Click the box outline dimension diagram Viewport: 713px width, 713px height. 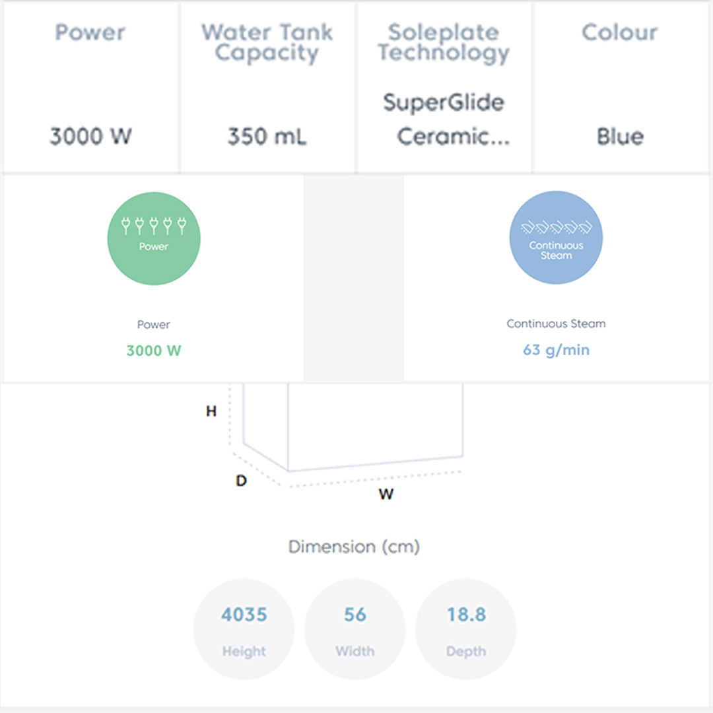[x=353, y=429]
